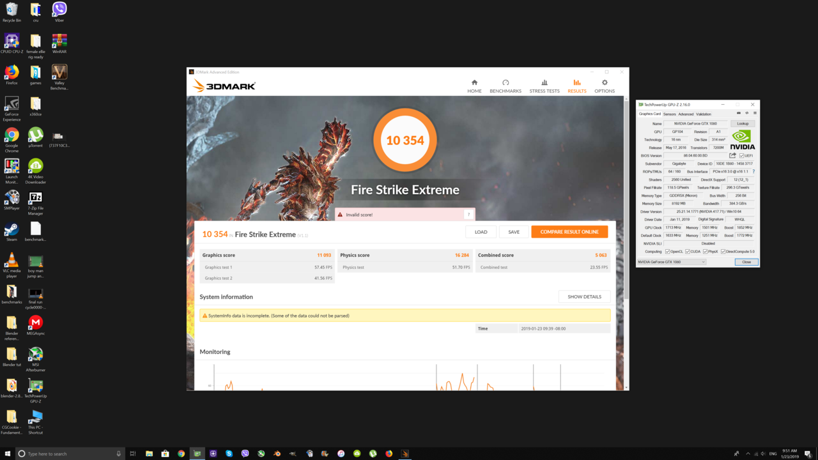Select 4K Video Downloader desktop icon

[36, 172]
